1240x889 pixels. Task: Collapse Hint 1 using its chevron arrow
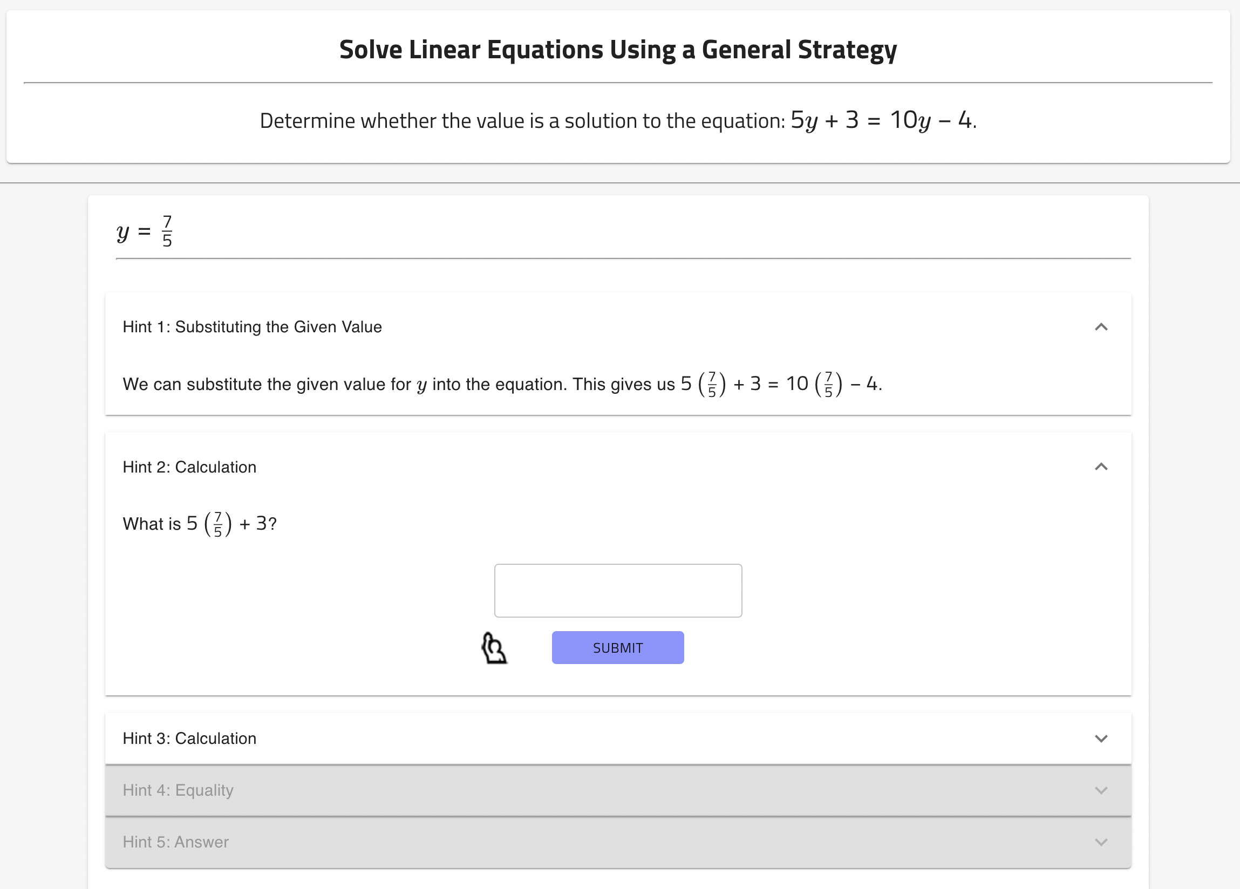tap(1101, 327)
